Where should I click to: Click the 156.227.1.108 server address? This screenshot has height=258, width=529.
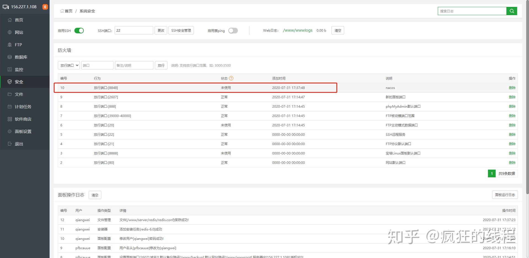[24, 7]
